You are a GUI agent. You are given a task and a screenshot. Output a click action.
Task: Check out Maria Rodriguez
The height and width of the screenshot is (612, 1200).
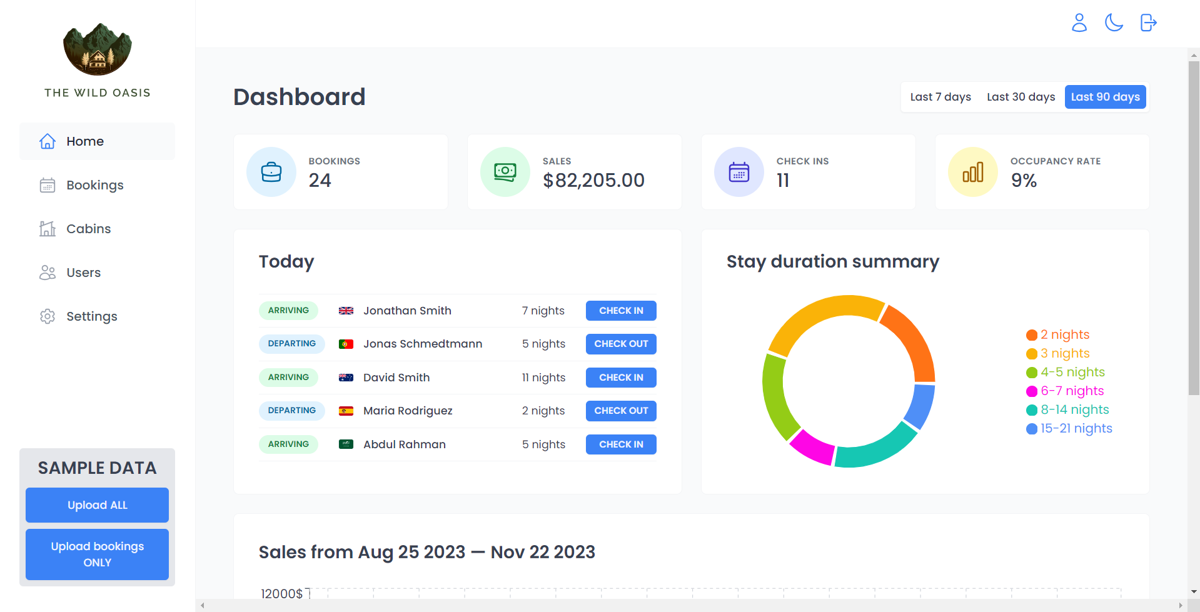click(621, 411)
